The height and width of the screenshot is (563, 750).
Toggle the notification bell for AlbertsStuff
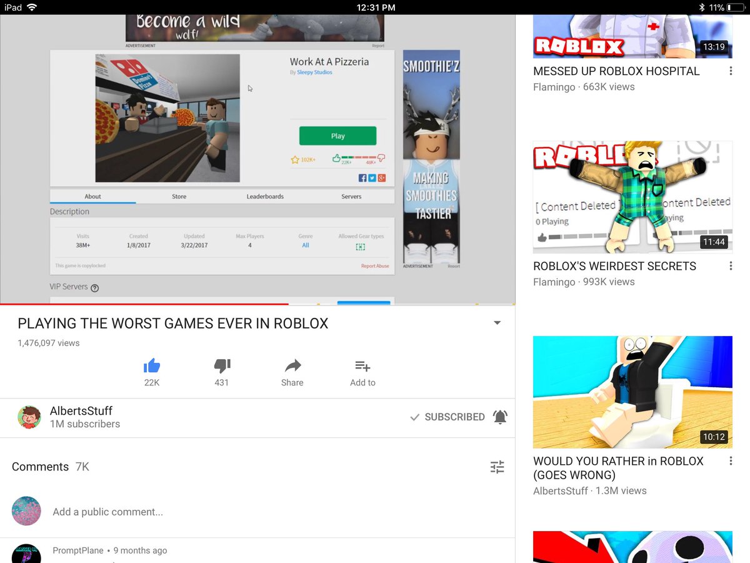500,417
